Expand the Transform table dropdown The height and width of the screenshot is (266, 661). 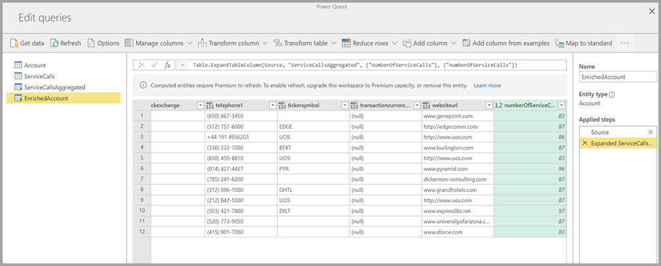click(x=334, y=43)
